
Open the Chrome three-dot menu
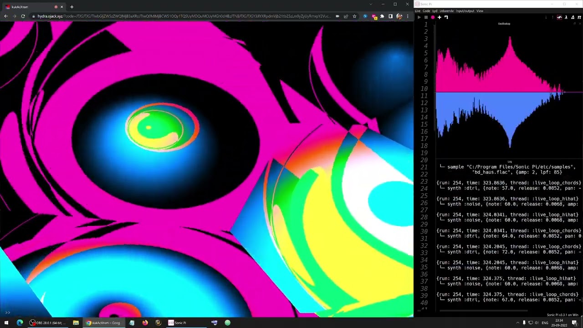point(408,16)
